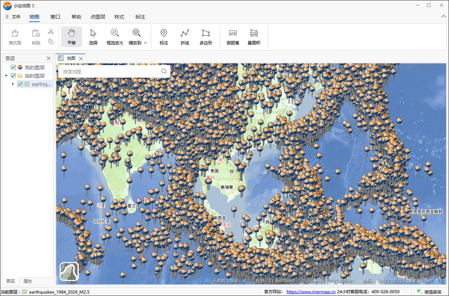This screenshot has width=449, height=296.
Task: Switch to the 属性 bottom tab
Action: point(27,281)
